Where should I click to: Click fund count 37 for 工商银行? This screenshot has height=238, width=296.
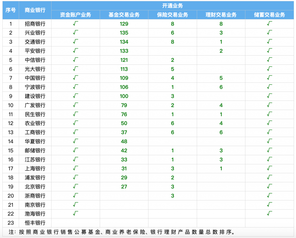[124, 132]
